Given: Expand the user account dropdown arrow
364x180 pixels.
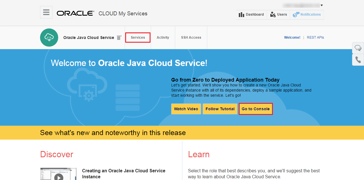Looking at the screenshot, I should point(322,5).
